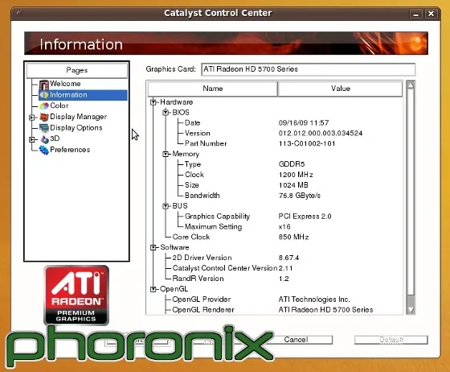Screen dimensions: 450x372
Task: Click the Cancel button
Action: coord(296,340)
